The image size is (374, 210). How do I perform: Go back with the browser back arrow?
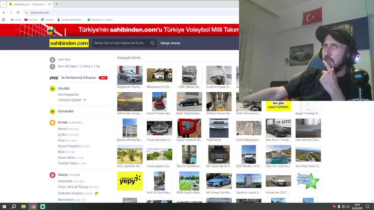4,13
